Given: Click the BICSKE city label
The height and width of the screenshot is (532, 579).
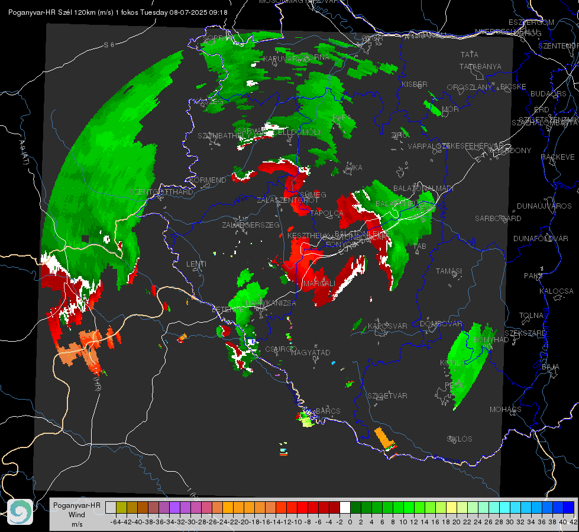Looking at the screenshot, I should click(513, 86).
